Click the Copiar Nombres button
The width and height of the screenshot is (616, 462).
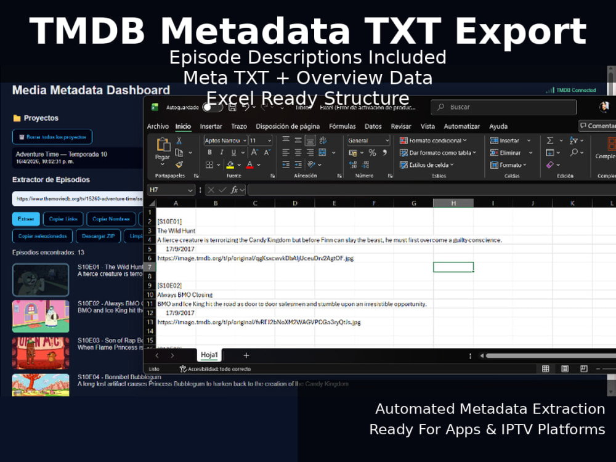[111, 219]
